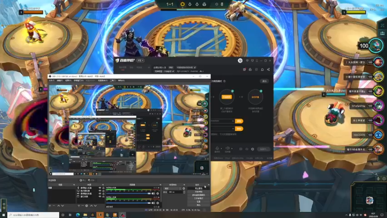Click speaker icon in streaming app bottom bar

[227, 148]
